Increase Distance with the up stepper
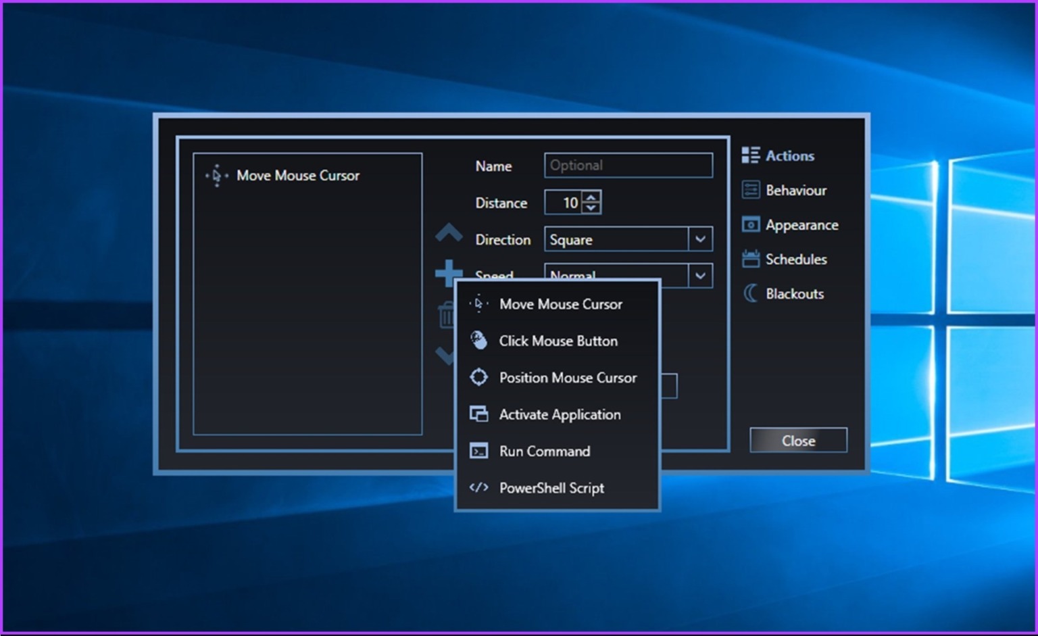The height and width of the screenshot is (636, 1038). click(x=591, y=197)
